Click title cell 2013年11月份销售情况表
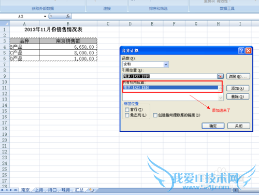 (53, 30)
